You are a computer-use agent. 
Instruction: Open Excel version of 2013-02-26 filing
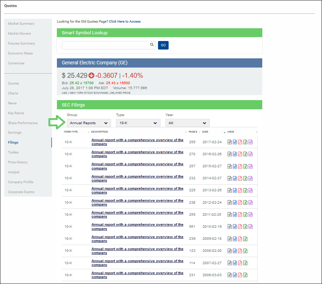[245, 191]
